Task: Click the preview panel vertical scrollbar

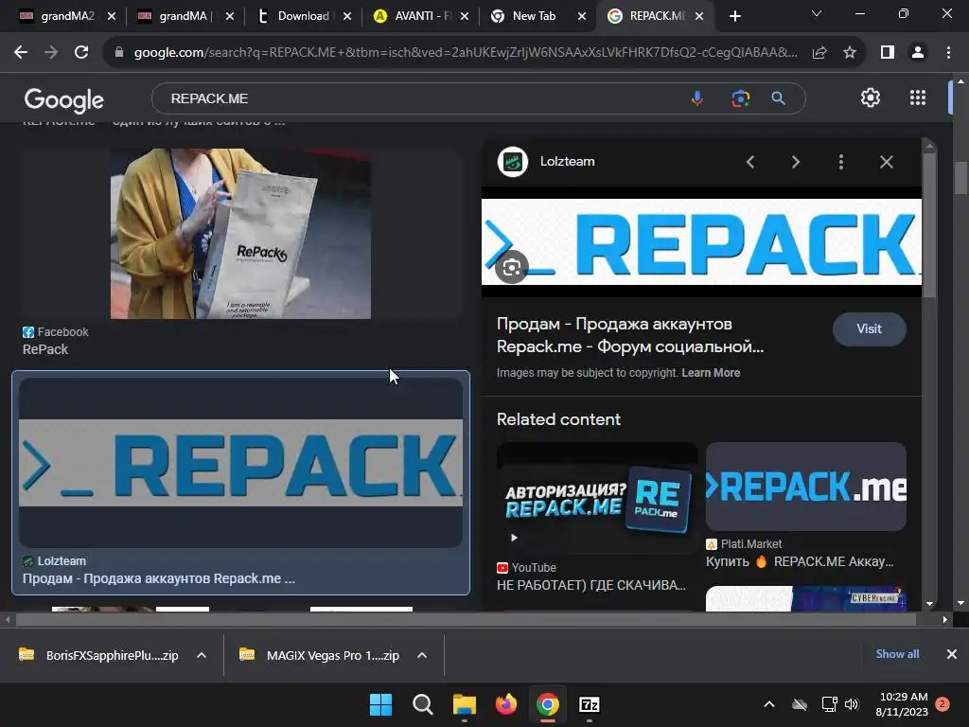Action: [929, 224]
